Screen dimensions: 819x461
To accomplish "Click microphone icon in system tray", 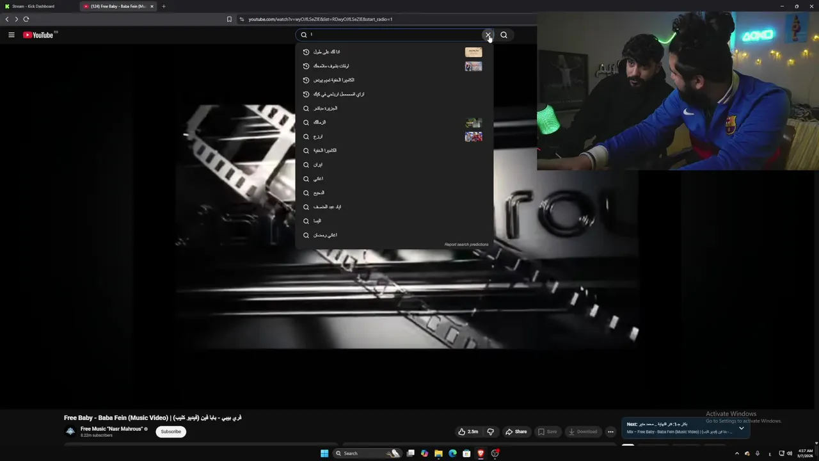I will (758, 453).
